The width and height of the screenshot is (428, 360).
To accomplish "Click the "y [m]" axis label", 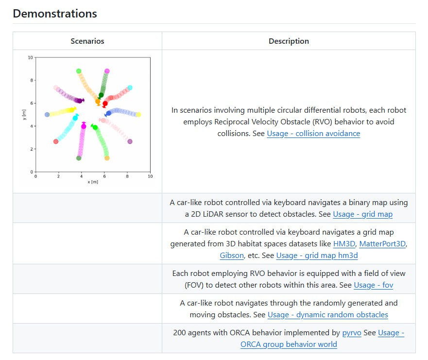I will tap(24, 115).
